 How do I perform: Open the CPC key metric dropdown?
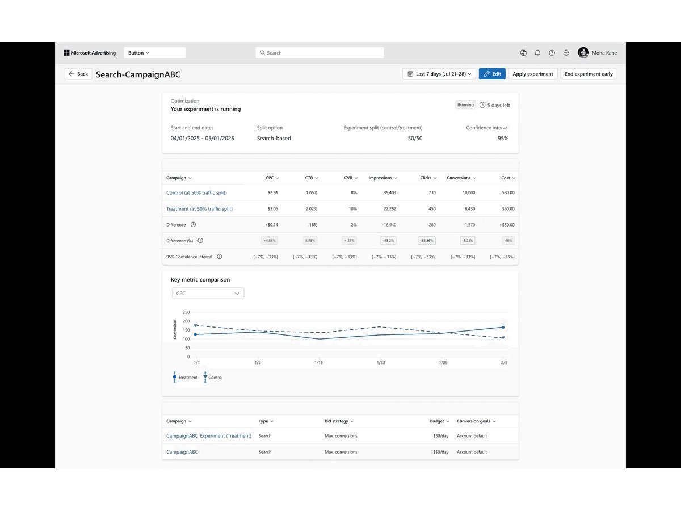pos(208,294)
